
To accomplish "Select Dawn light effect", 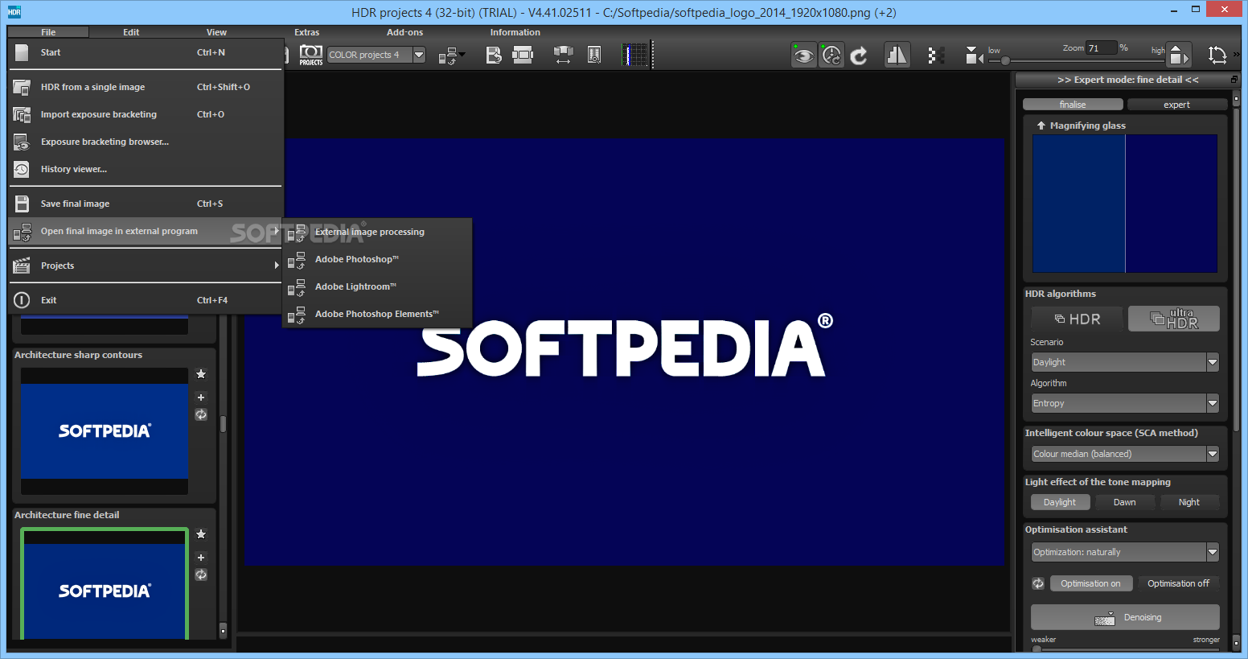I will click(x=1125, y=502).
